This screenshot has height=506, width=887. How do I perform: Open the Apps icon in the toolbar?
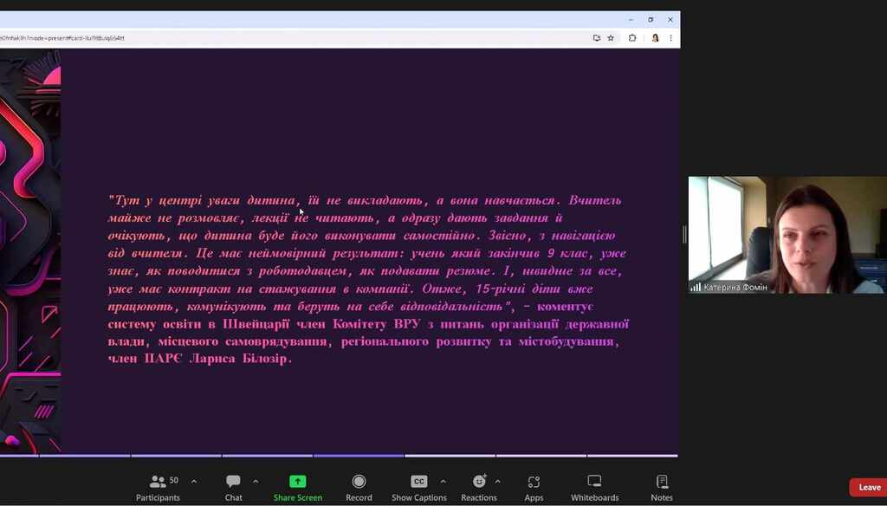[x=534, y=483]
